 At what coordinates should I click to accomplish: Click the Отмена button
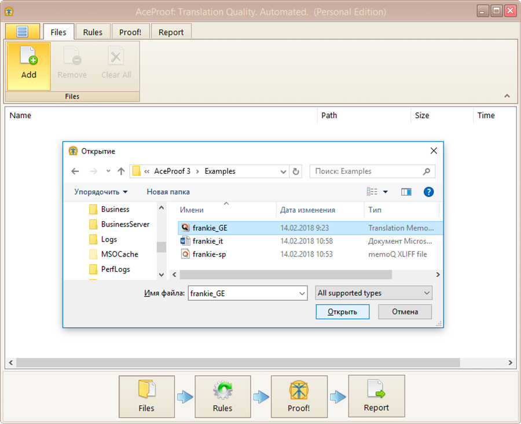[x=405, y=312]
